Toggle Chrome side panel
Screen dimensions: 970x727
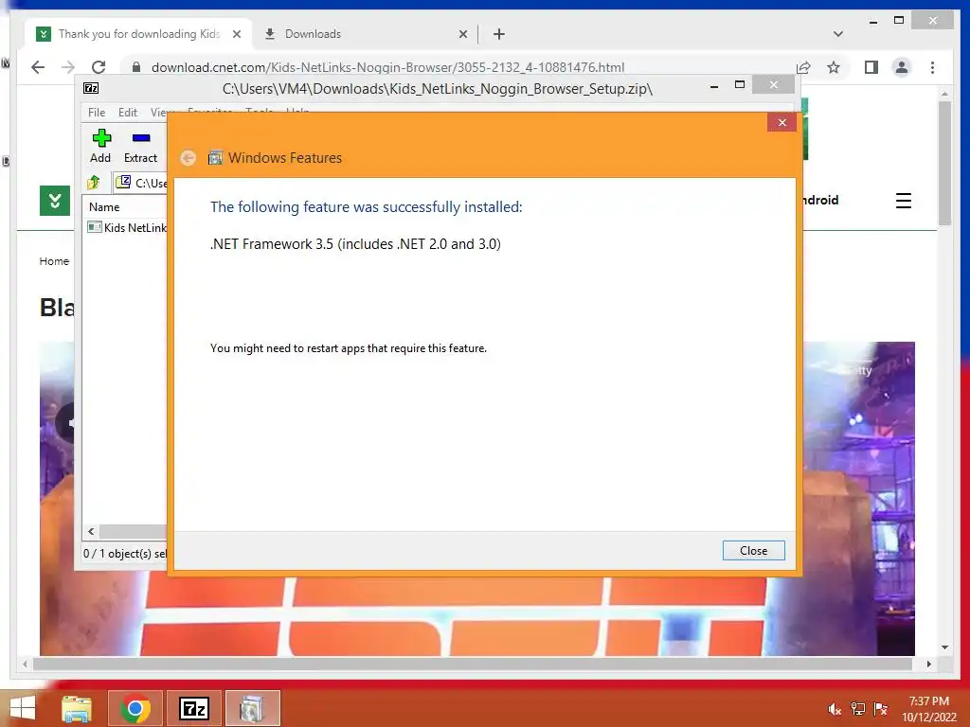tap(871, 67)
